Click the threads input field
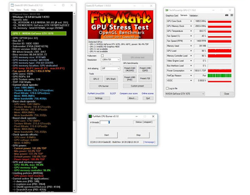Screen dimensions: 250x195 pyautogui.click(x=105, y=122)
